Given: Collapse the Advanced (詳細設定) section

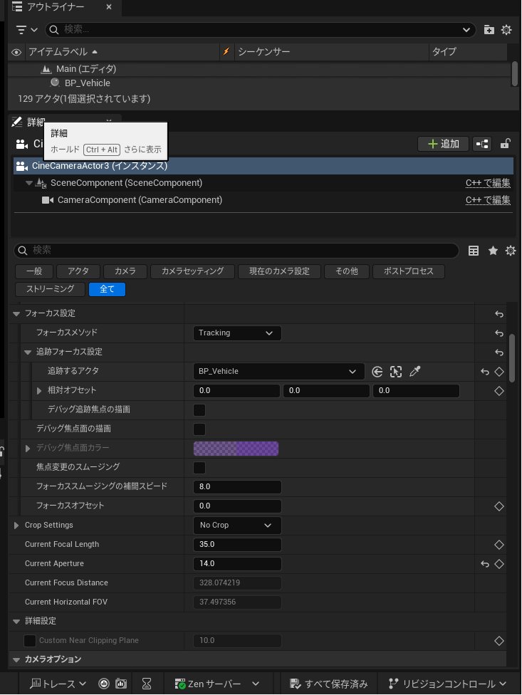Looking at the screenshot, I should (x=16, y=622).
